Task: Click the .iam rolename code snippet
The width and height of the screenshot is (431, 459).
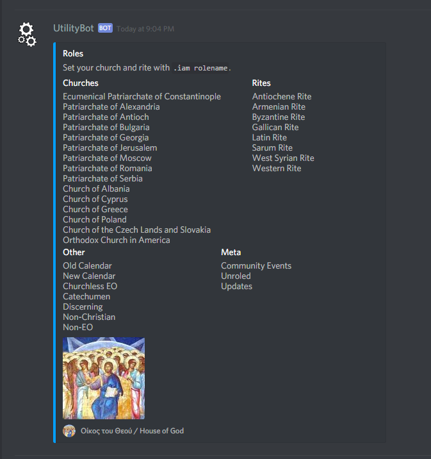Action: pyautogui.click(x=200, y=68)
